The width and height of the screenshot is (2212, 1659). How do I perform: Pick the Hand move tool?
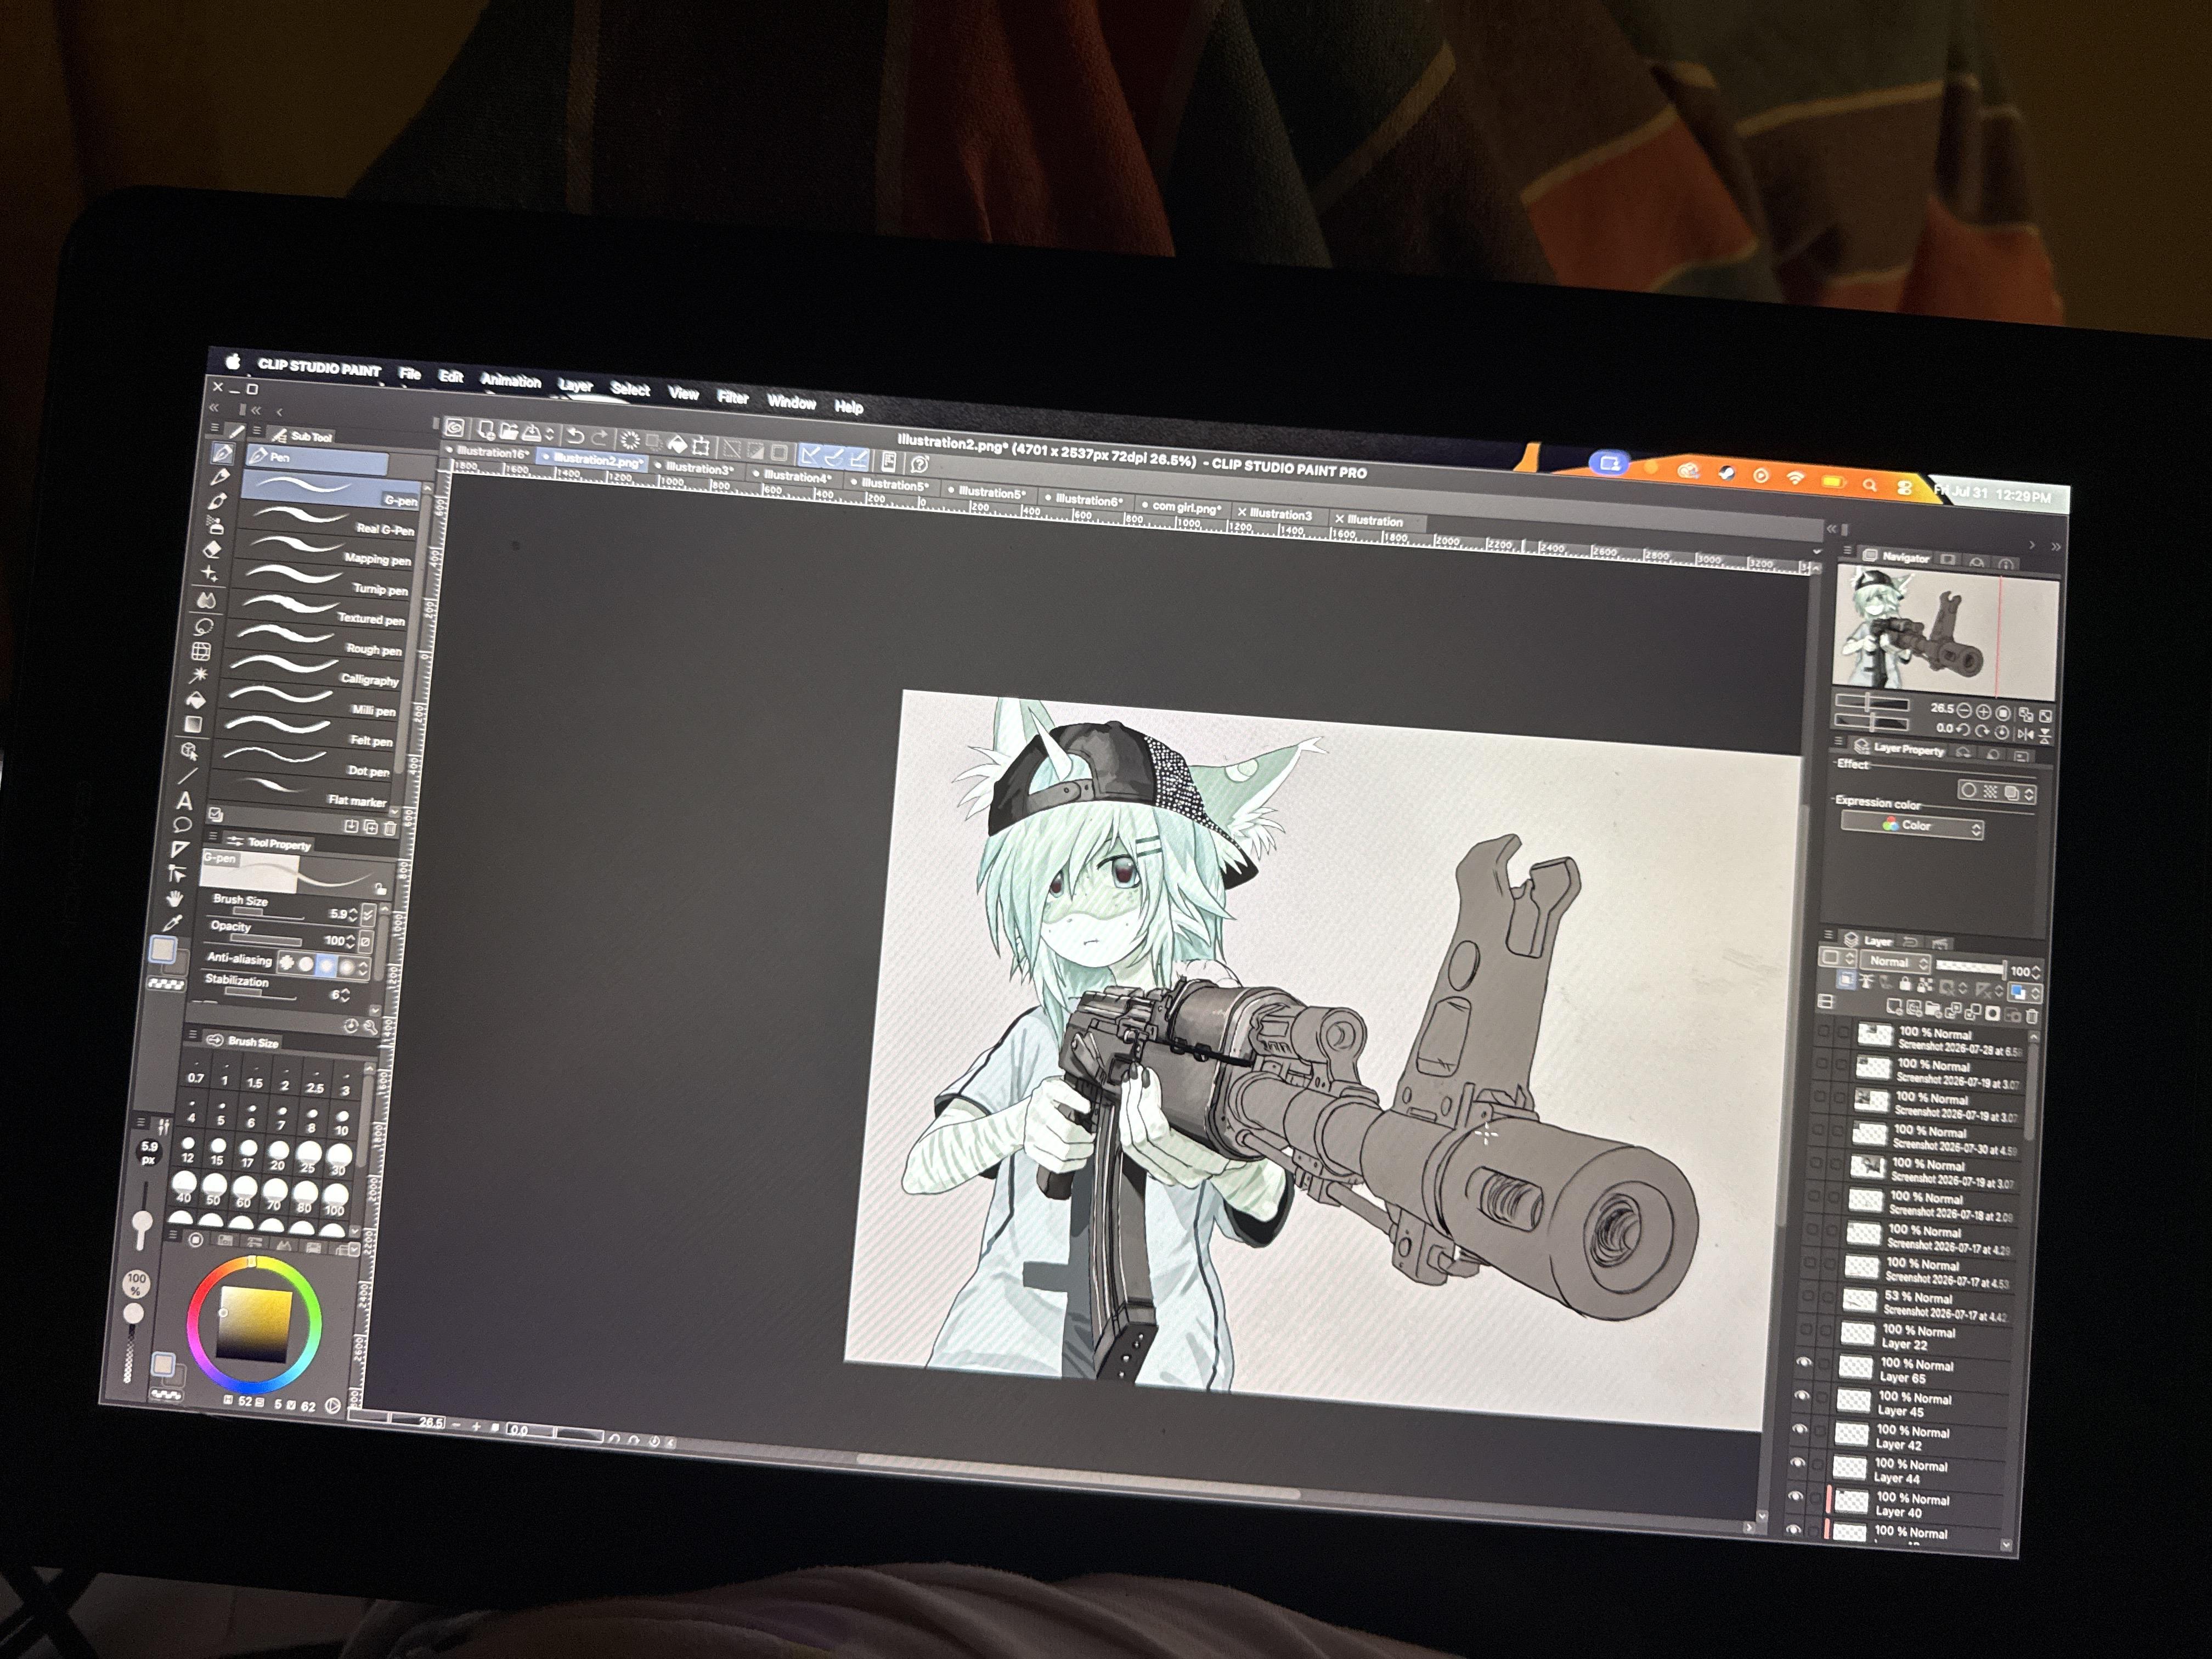pos(176,898)
